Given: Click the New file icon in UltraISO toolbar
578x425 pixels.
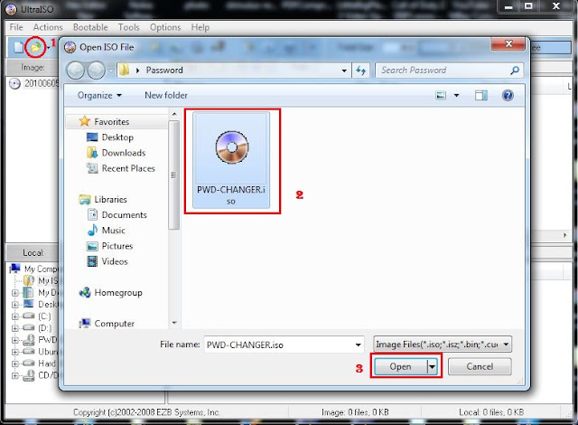Looking at the screenshot, I should [18, 47].
